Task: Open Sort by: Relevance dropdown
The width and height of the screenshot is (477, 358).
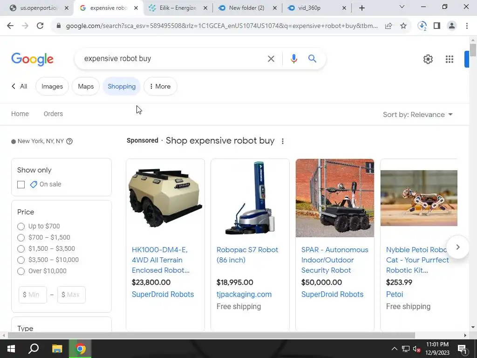Action: point(418,115)
